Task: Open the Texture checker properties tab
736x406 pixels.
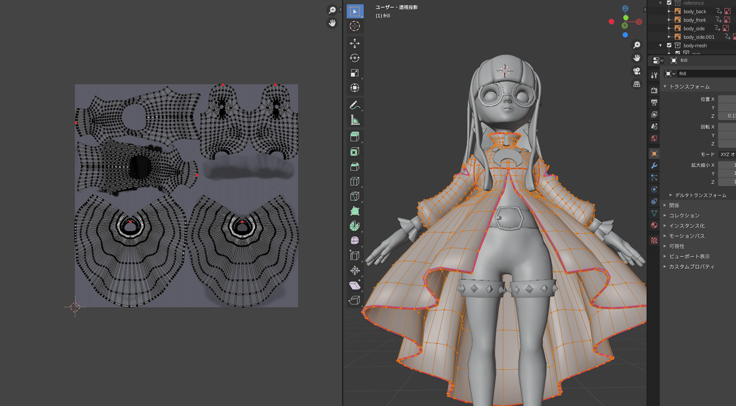Action: pyautogui.click(x=654, y=241)
